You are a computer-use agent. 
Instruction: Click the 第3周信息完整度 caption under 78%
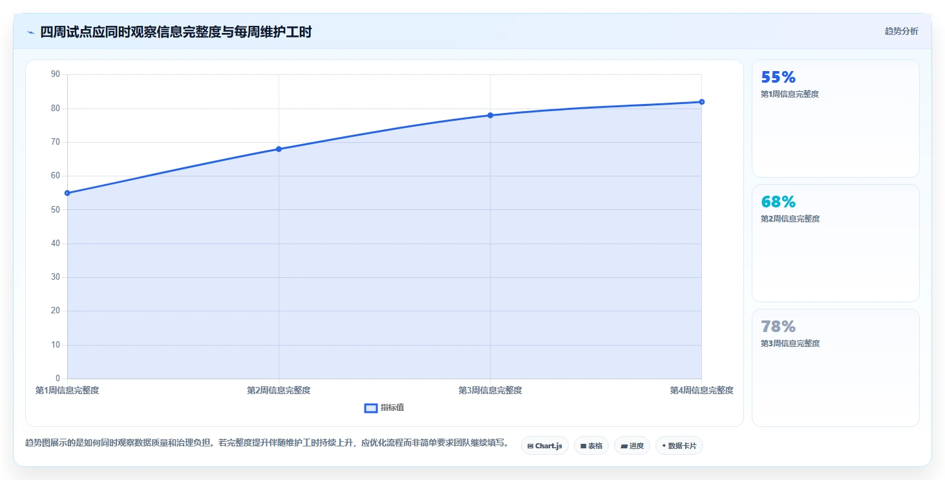pyautogui.click(x=790, y=344)
